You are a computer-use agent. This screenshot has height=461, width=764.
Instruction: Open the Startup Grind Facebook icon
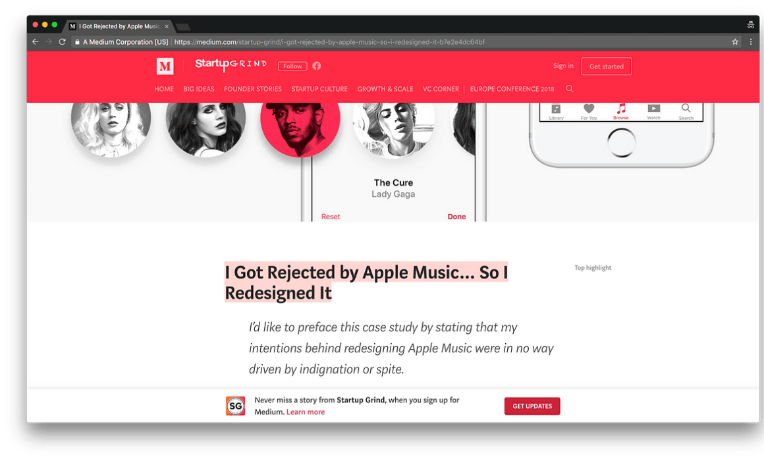[317, 66]
